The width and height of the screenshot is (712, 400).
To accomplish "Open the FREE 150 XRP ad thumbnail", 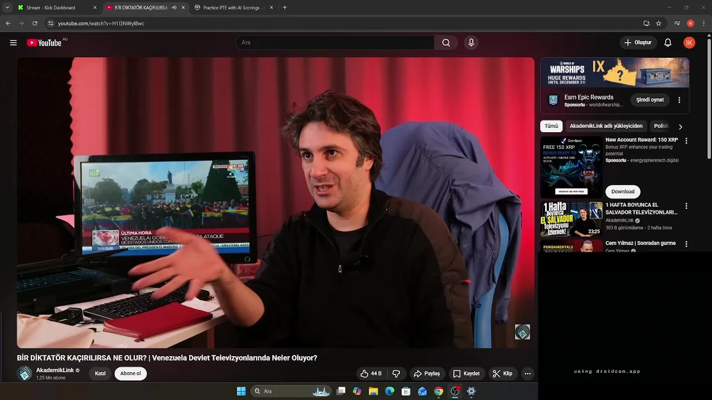I will [x=571, y=167].
